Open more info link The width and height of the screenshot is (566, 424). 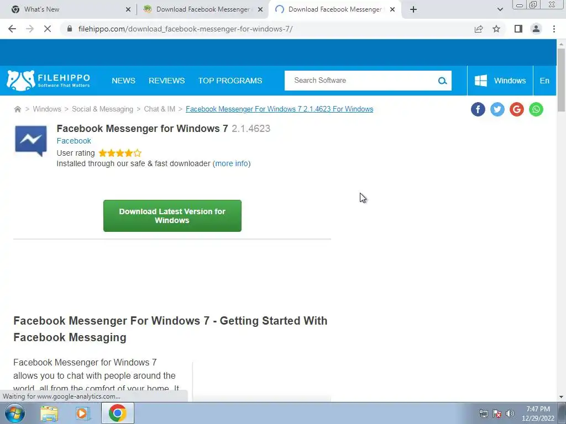(232, 163)
